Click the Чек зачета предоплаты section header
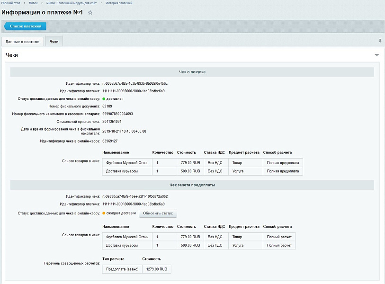This screenshot has height=284, width=385. tap(192, 185)
